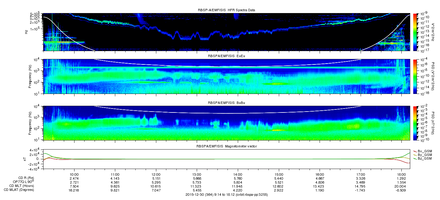Select the RBSP-A/EMFISIS HFR Spectra Data title
This screenshot has height=200, width=440.
tap(226, 10)
